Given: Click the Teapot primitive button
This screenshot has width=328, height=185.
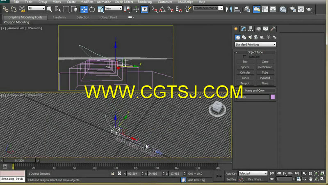Looking at the screenshot, I should [245, 83].
